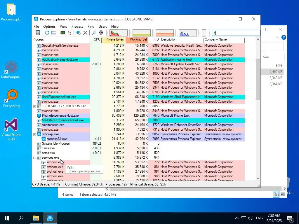
Task: Open the Options menu
Action: (49, 27)
